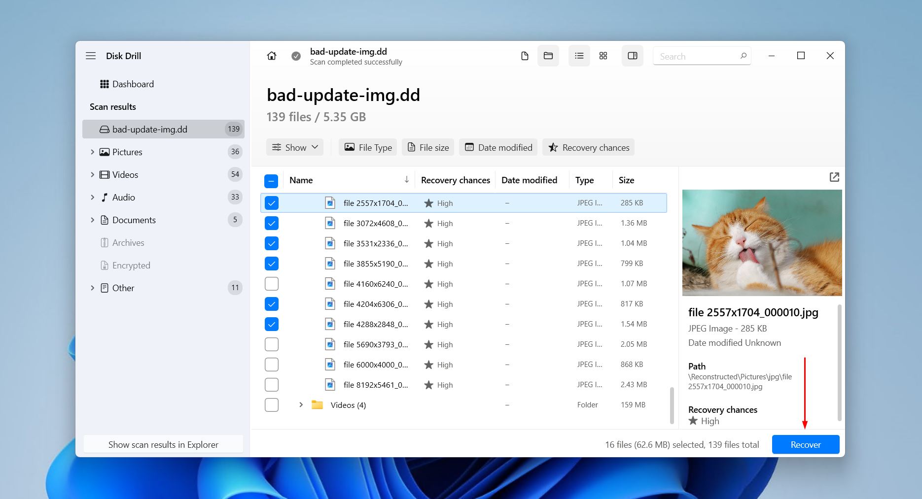Check file 5690x3793 checkbox
This screenshot has height=499, width=922.
point(272,344)
